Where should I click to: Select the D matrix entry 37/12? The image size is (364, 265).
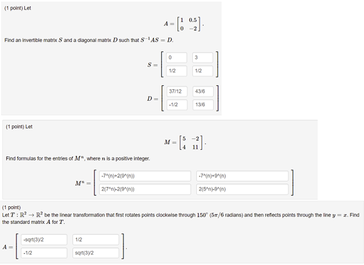point(176,91)
